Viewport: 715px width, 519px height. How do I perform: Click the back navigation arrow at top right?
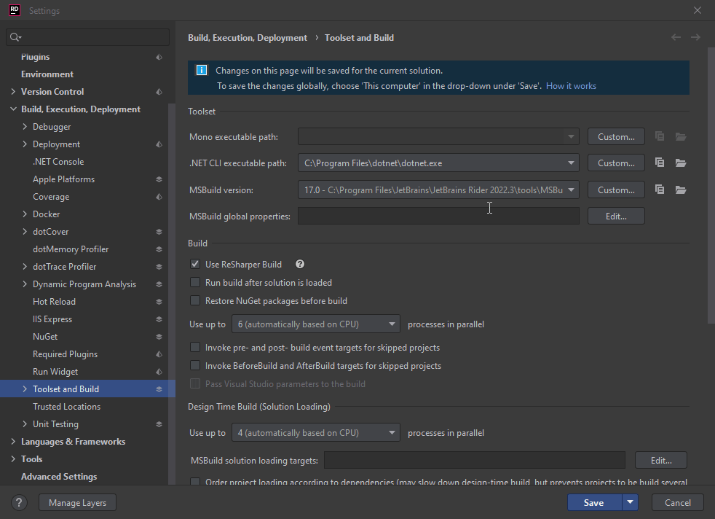(x=676, y=37)
